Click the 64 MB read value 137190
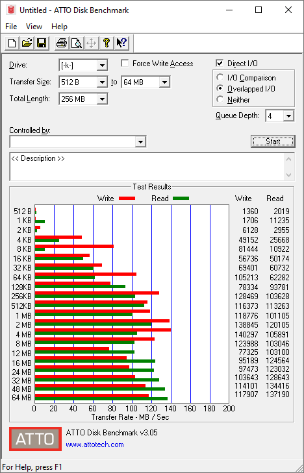 (x=277, y=394)
